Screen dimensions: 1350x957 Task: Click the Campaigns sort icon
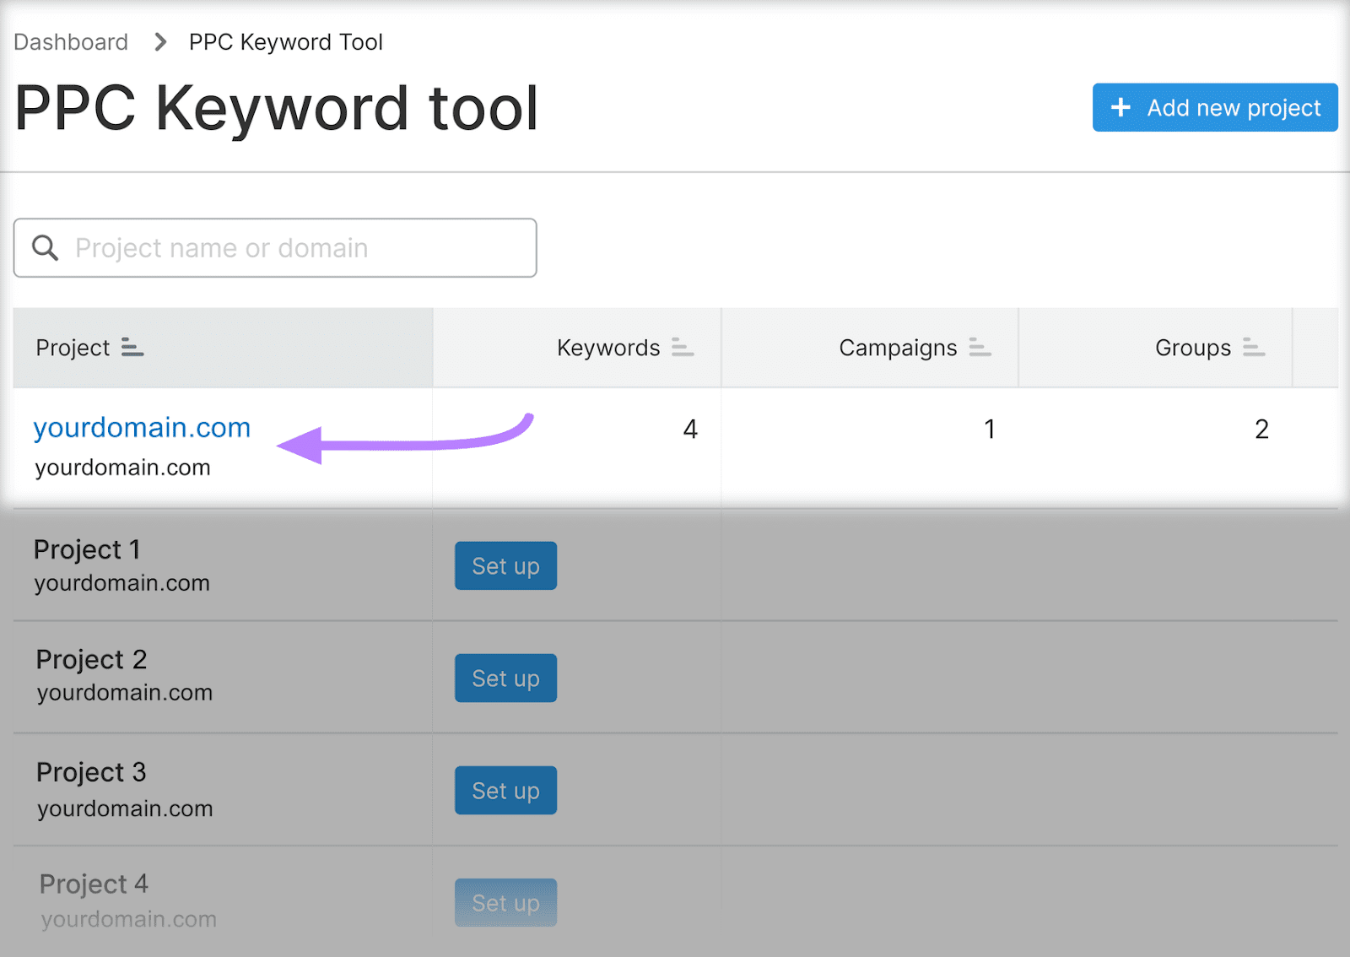tap(979, 348)
